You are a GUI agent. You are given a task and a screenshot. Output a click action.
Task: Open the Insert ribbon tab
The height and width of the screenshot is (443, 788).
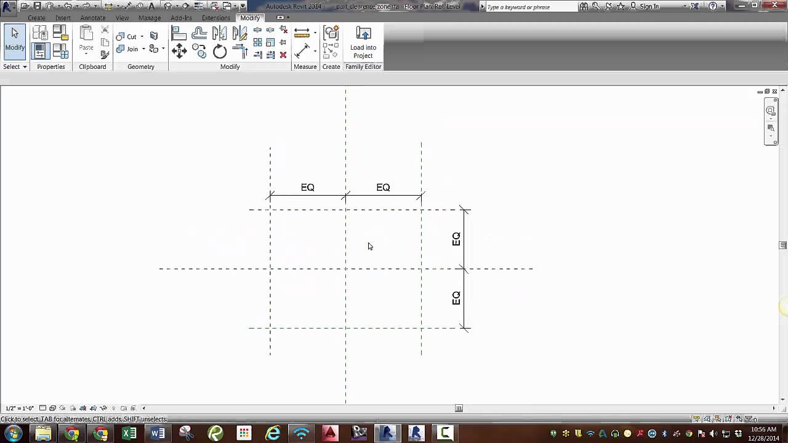click(x=63, y=18)
